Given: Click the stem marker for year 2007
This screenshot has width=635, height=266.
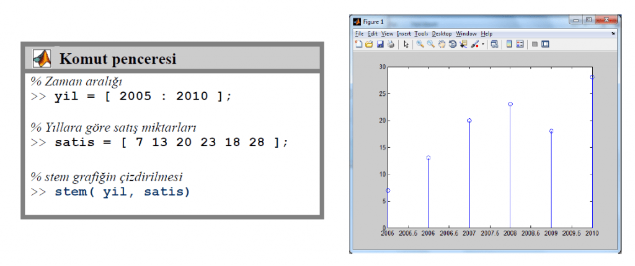Looking at the screenshot, I should point(469,121).
